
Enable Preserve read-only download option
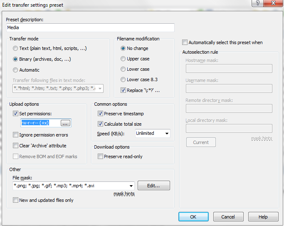[100, 156]
